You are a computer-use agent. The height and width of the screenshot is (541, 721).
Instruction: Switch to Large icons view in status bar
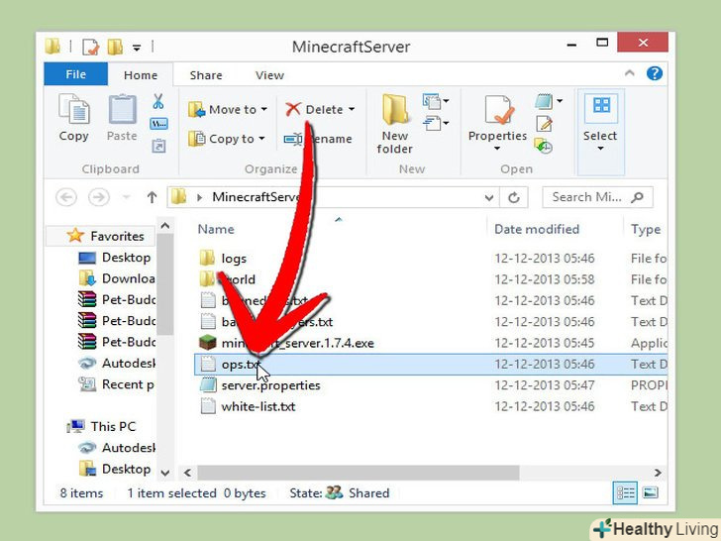pos(650,492)
